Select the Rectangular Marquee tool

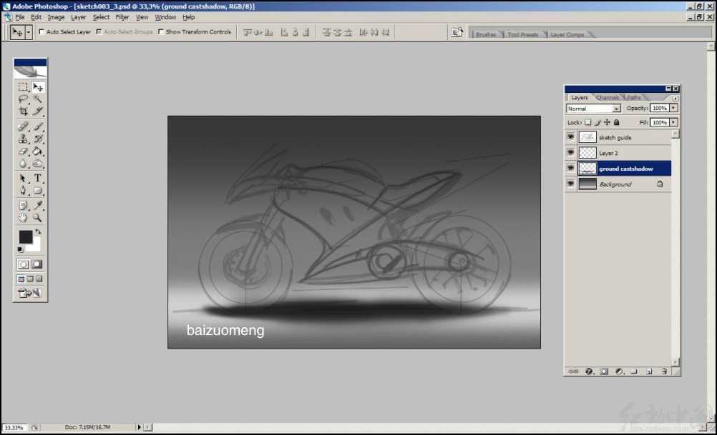[x=23, y=87]
